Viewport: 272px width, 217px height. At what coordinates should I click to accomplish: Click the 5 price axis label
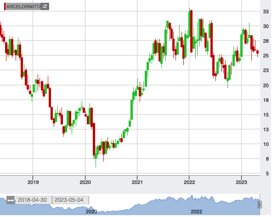coord(267,173)
